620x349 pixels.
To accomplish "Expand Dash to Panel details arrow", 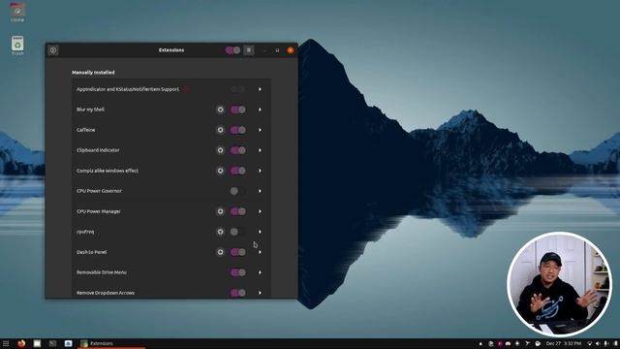I will (x=260, y=252).
